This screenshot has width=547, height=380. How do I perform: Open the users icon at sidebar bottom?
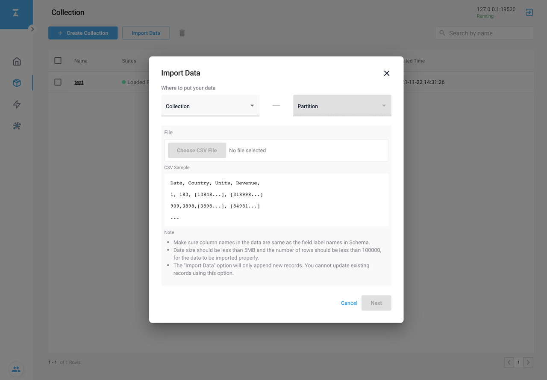coord(16,369)
